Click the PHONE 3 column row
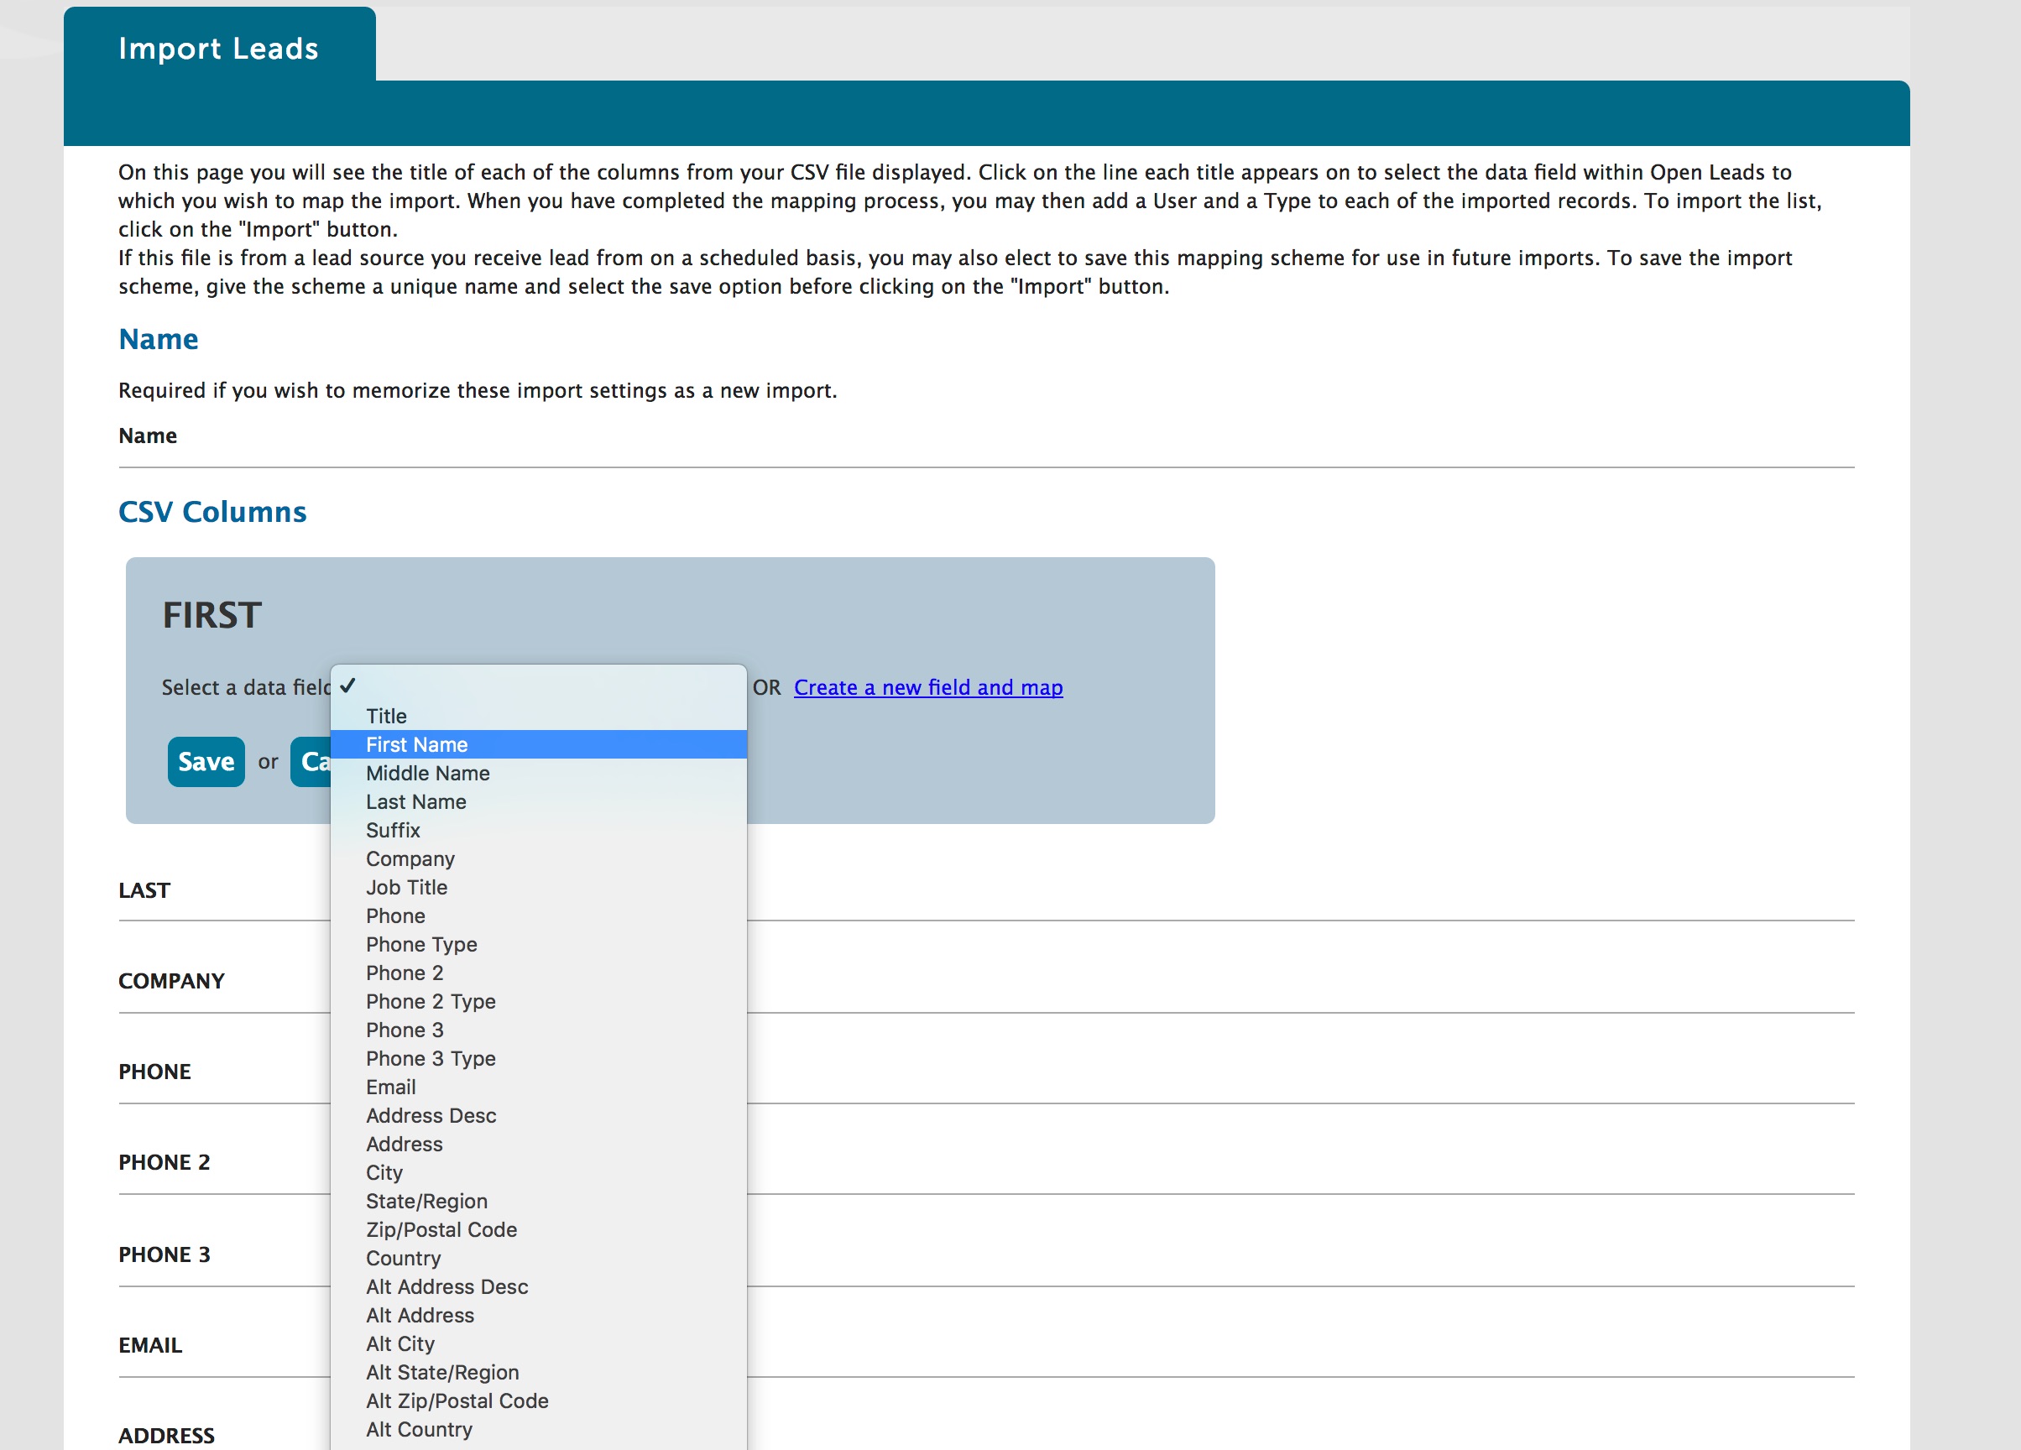2021x1450 pixels. coord(164,1254)
